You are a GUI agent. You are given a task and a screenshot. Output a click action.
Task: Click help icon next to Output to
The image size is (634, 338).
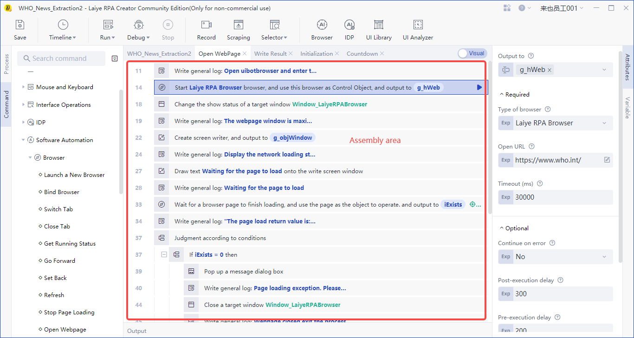tap(531, 56)
